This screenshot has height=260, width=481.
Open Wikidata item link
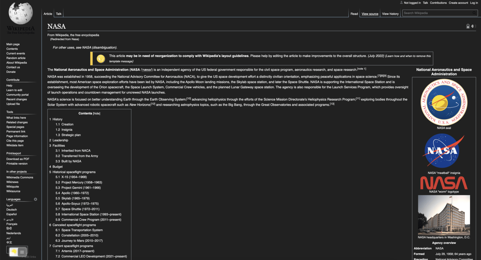15,145
